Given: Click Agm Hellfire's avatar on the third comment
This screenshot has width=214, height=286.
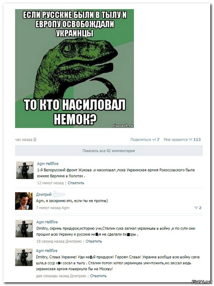Looking at the screenshot, I should click(x=24, y=228).
